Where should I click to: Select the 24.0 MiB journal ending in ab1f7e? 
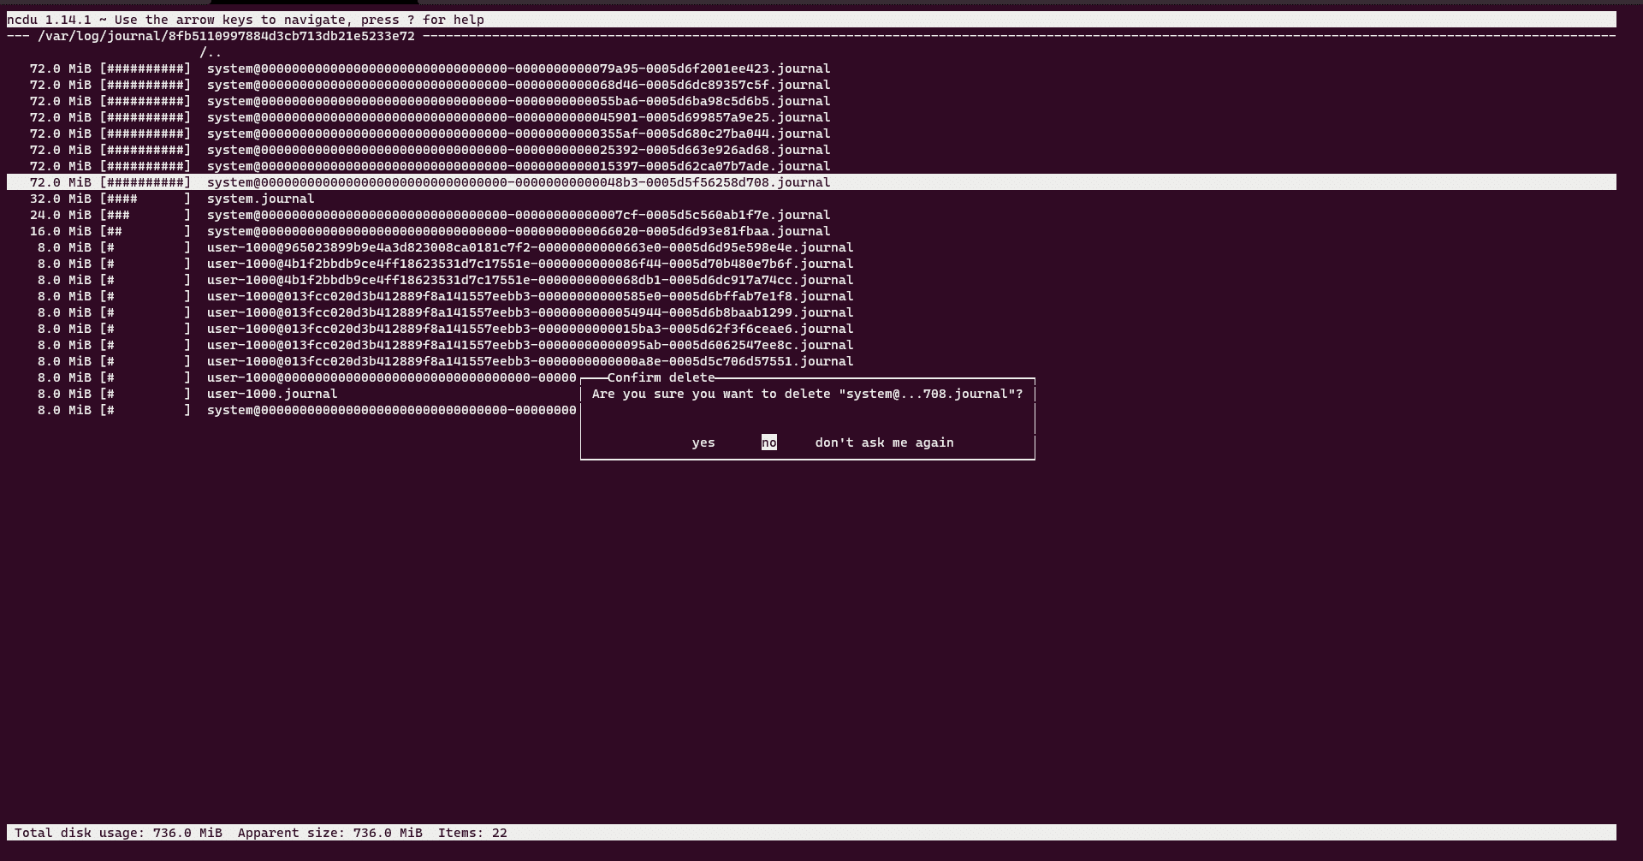(x=517, y=215)
